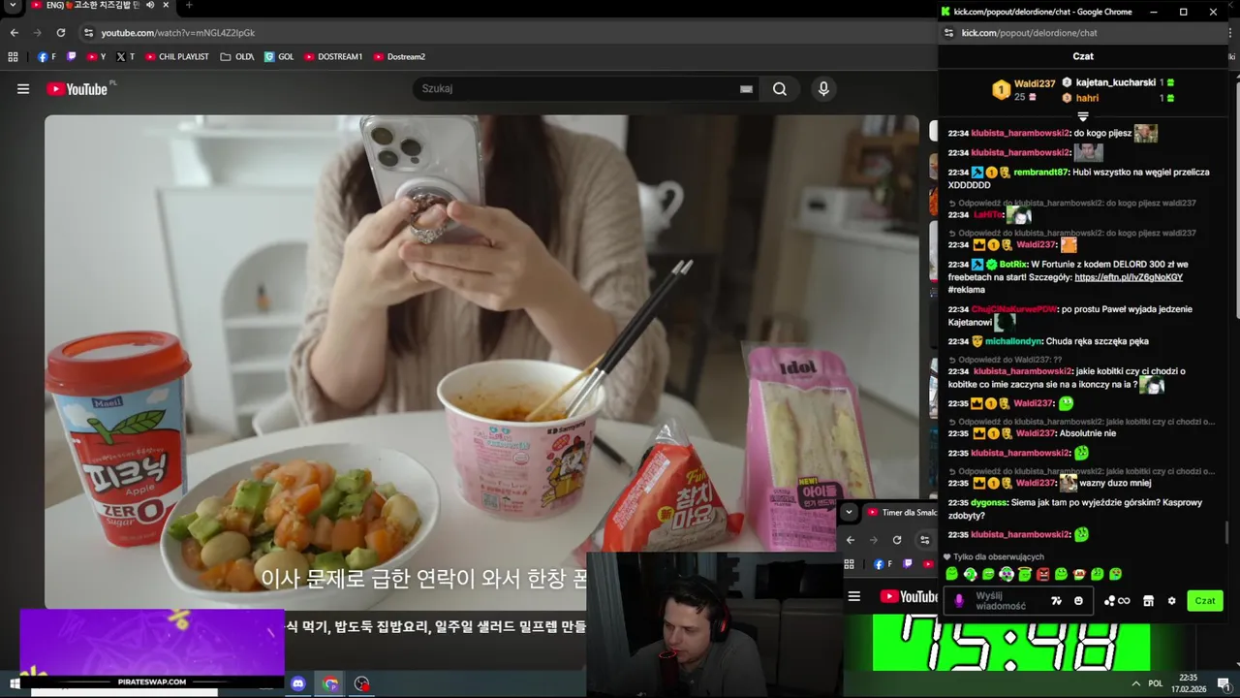Click the YouTube search magnifier button

tap(780, 89)
